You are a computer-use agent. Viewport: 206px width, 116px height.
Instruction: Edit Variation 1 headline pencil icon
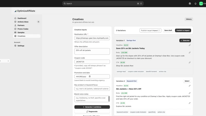pyautogui.click(x=190, y=45)
